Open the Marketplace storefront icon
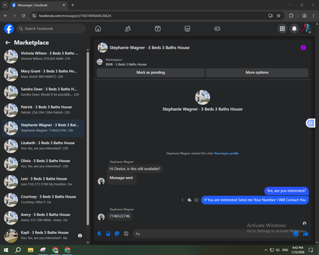319x255 pixels. [188, 29]
